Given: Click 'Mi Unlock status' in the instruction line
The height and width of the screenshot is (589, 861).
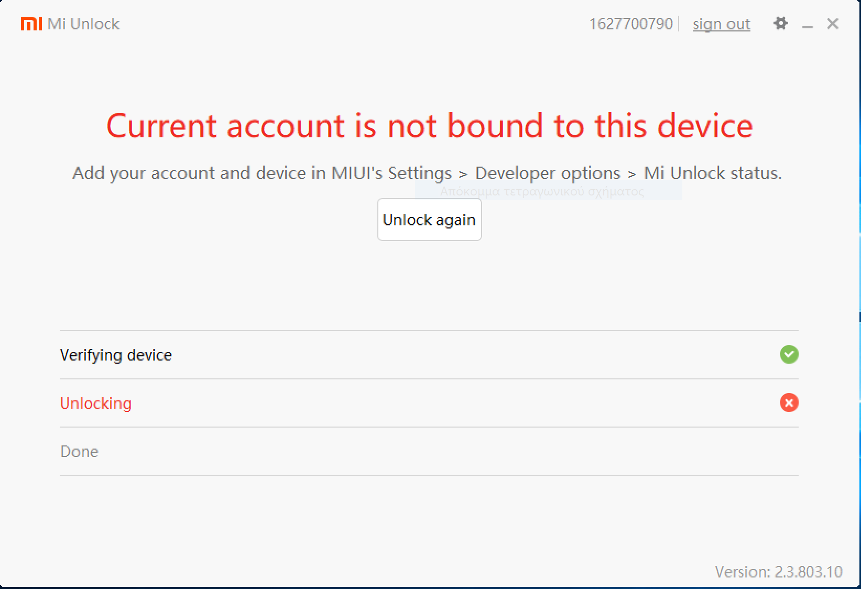Looking at the screenshot, I should click(x=712, y=173).
